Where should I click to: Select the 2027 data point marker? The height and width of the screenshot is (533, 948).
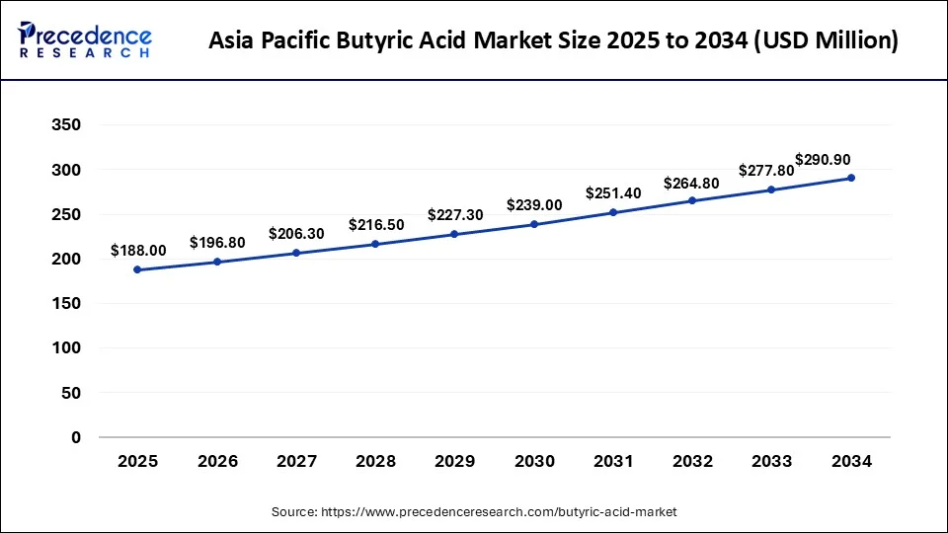point(296,253)
